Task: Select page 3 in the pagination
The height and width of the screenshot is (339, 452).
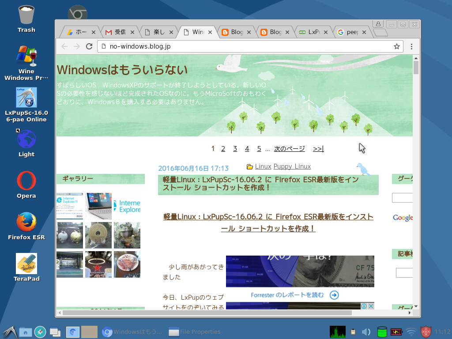Action: (x=235, y=149)
